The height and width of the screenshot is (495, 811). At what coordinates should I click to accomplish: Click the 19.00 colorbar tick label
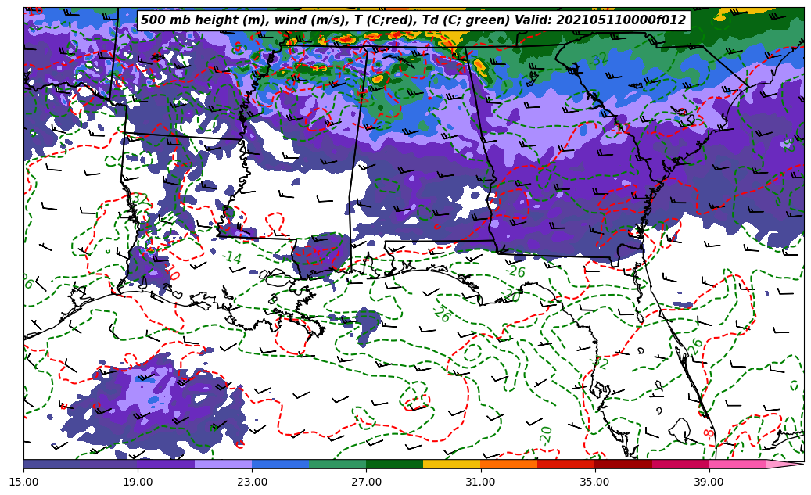(138, 482)
